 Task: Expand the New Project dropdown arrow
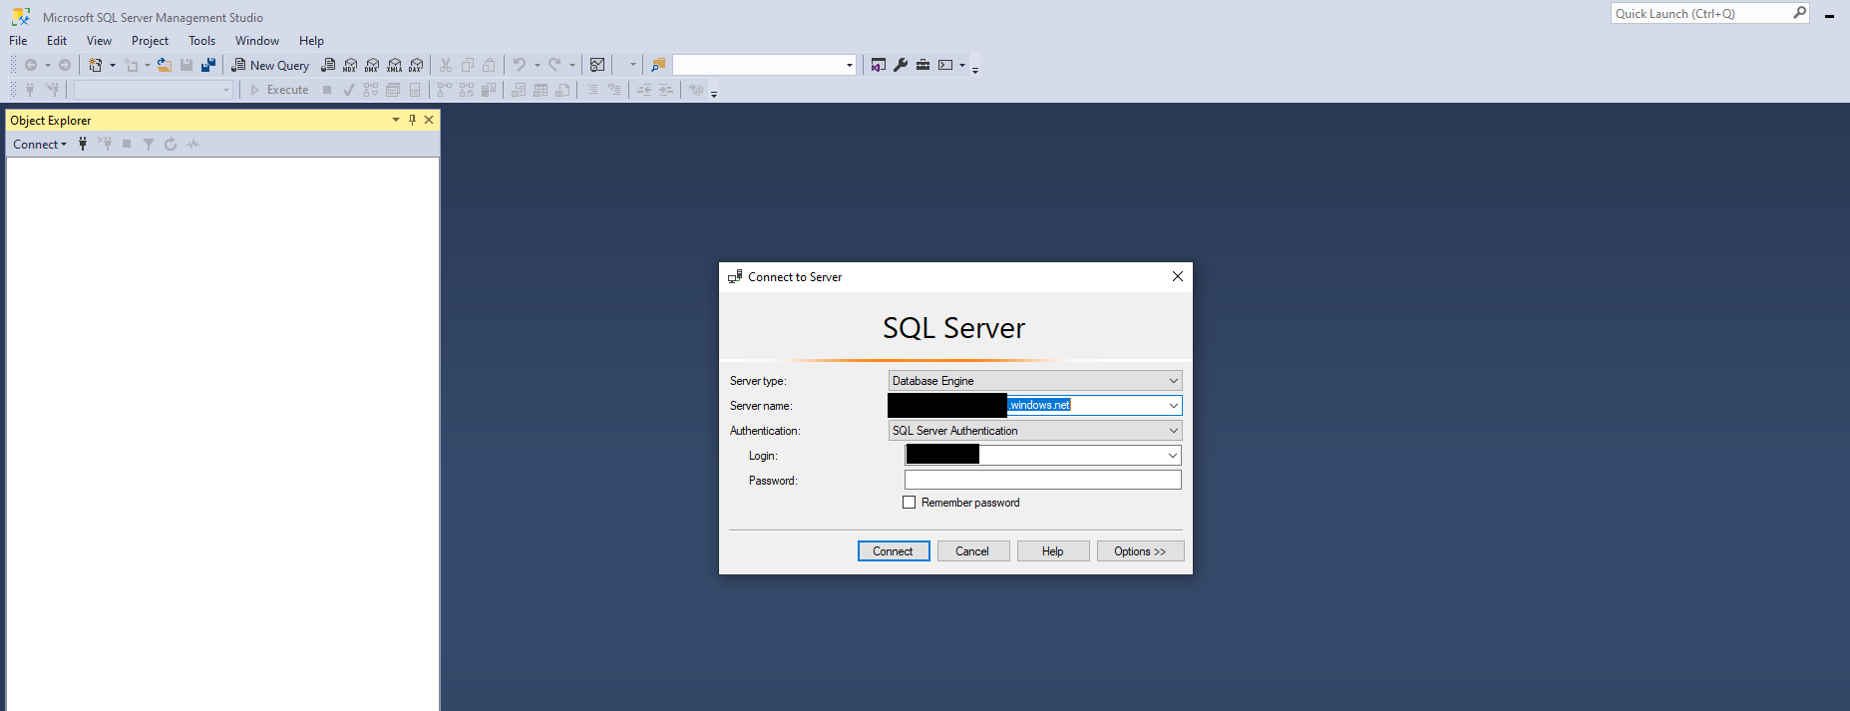tap(113, 65)
